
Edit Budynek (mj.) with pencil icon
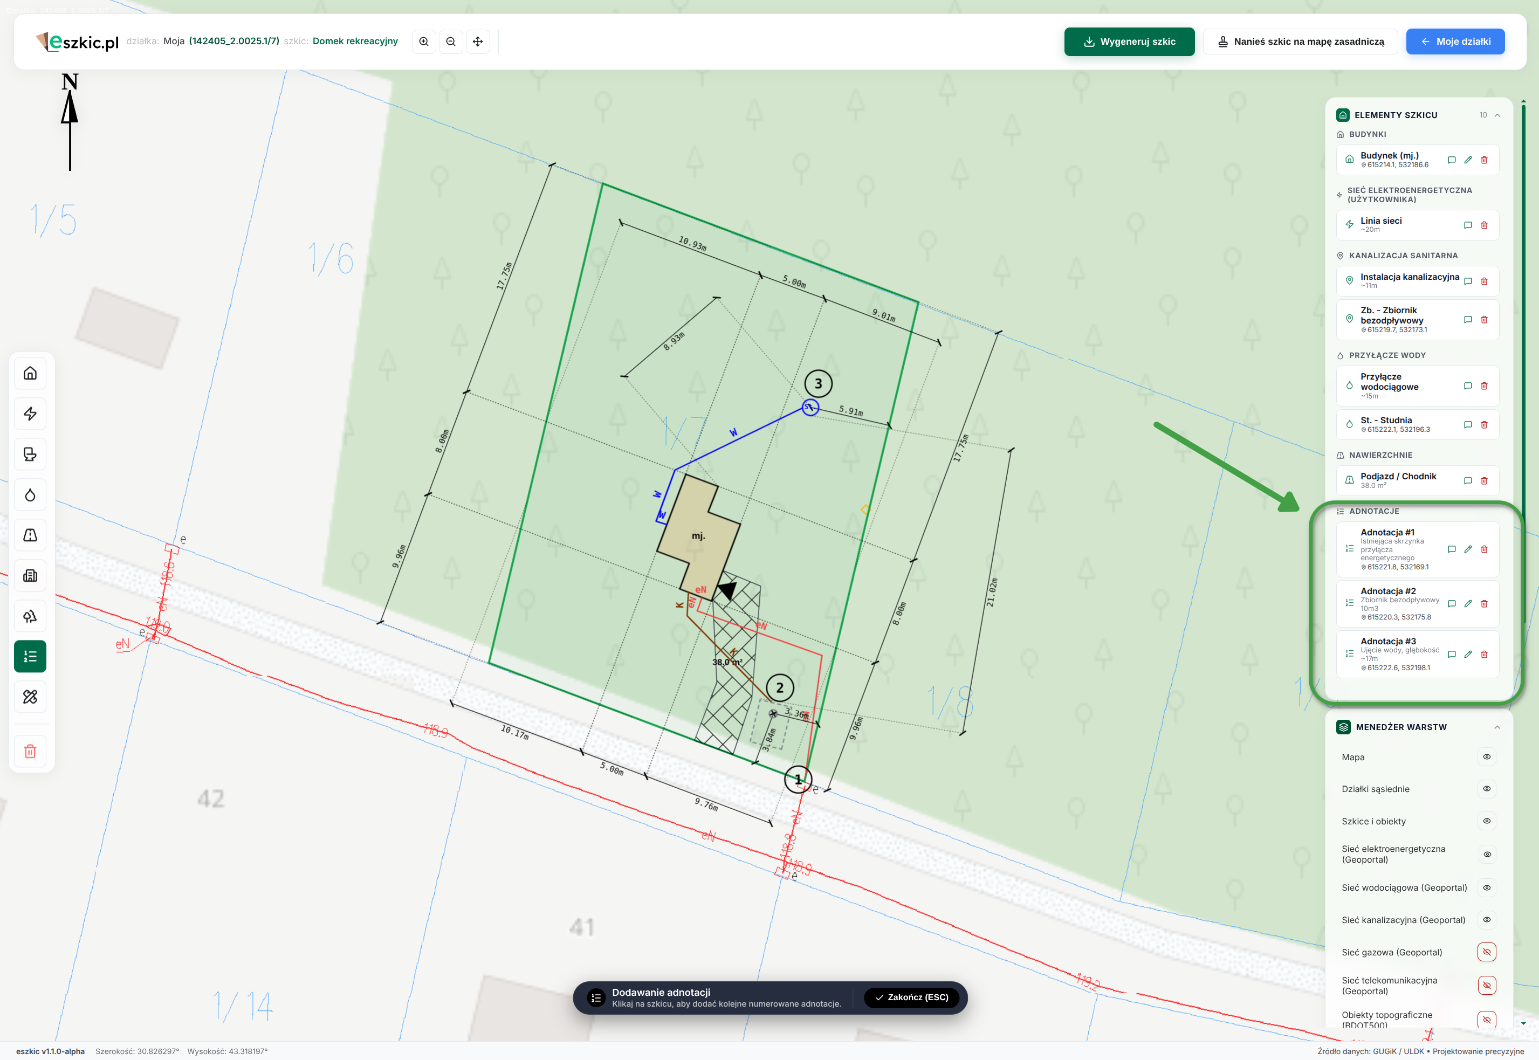click(x=1468, y=160)
